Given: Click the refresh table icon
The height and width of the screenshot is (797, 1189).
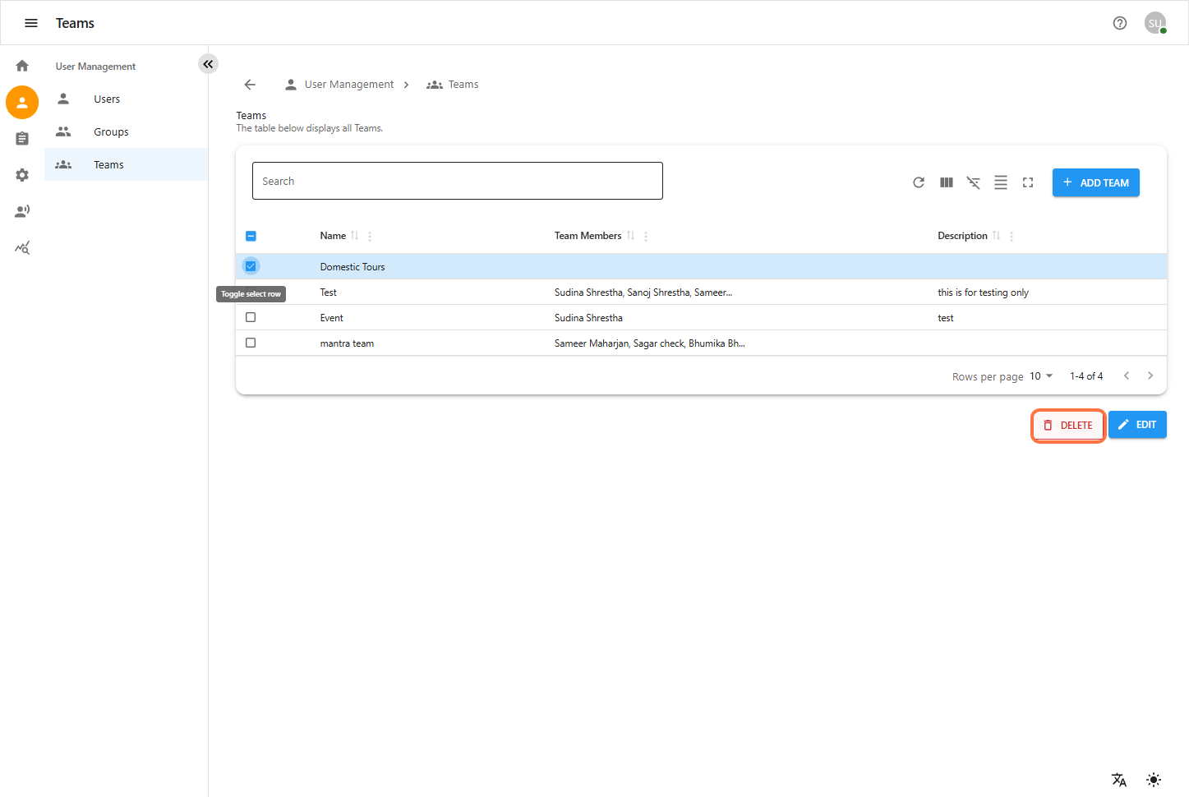Looking at the screenshot, I should tap(919, 182).
